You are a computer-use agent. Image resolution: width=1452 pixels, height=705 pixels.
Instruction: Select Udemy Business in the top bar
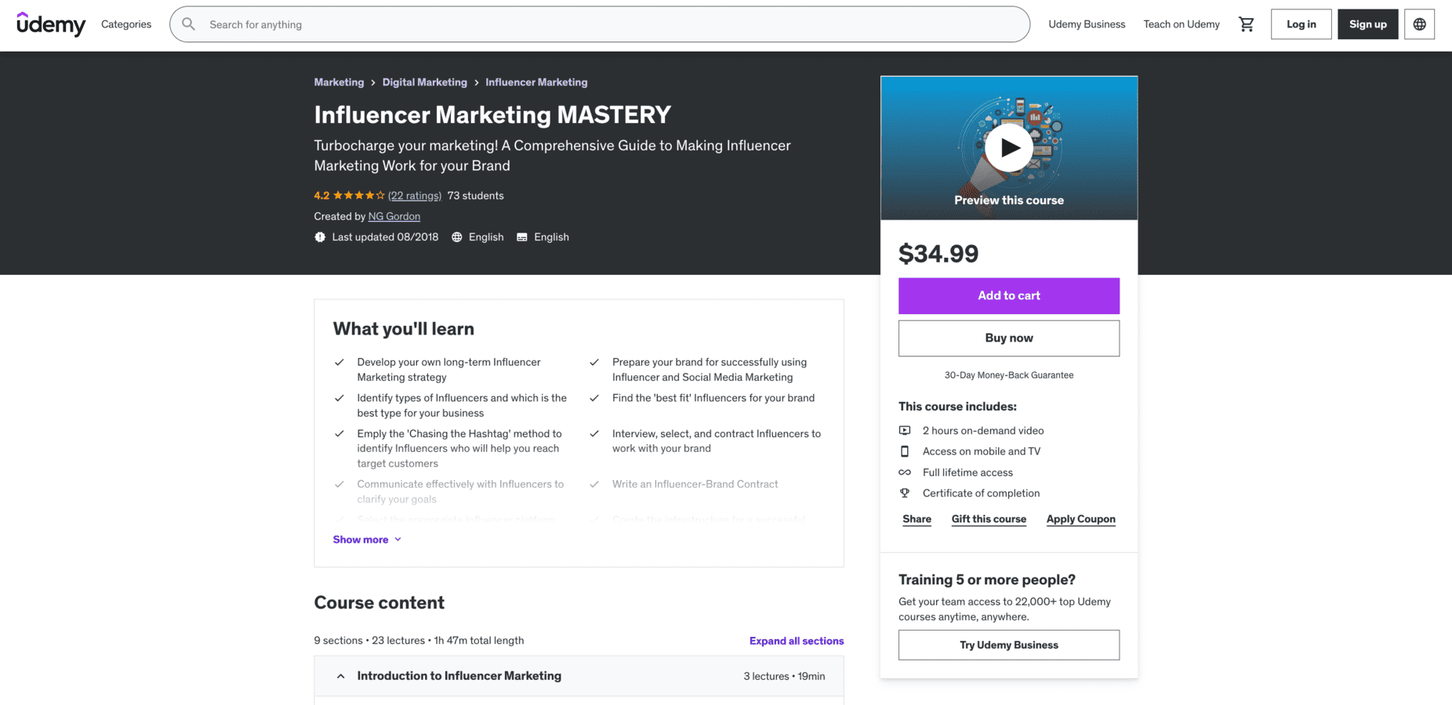tap(1087, 24)
